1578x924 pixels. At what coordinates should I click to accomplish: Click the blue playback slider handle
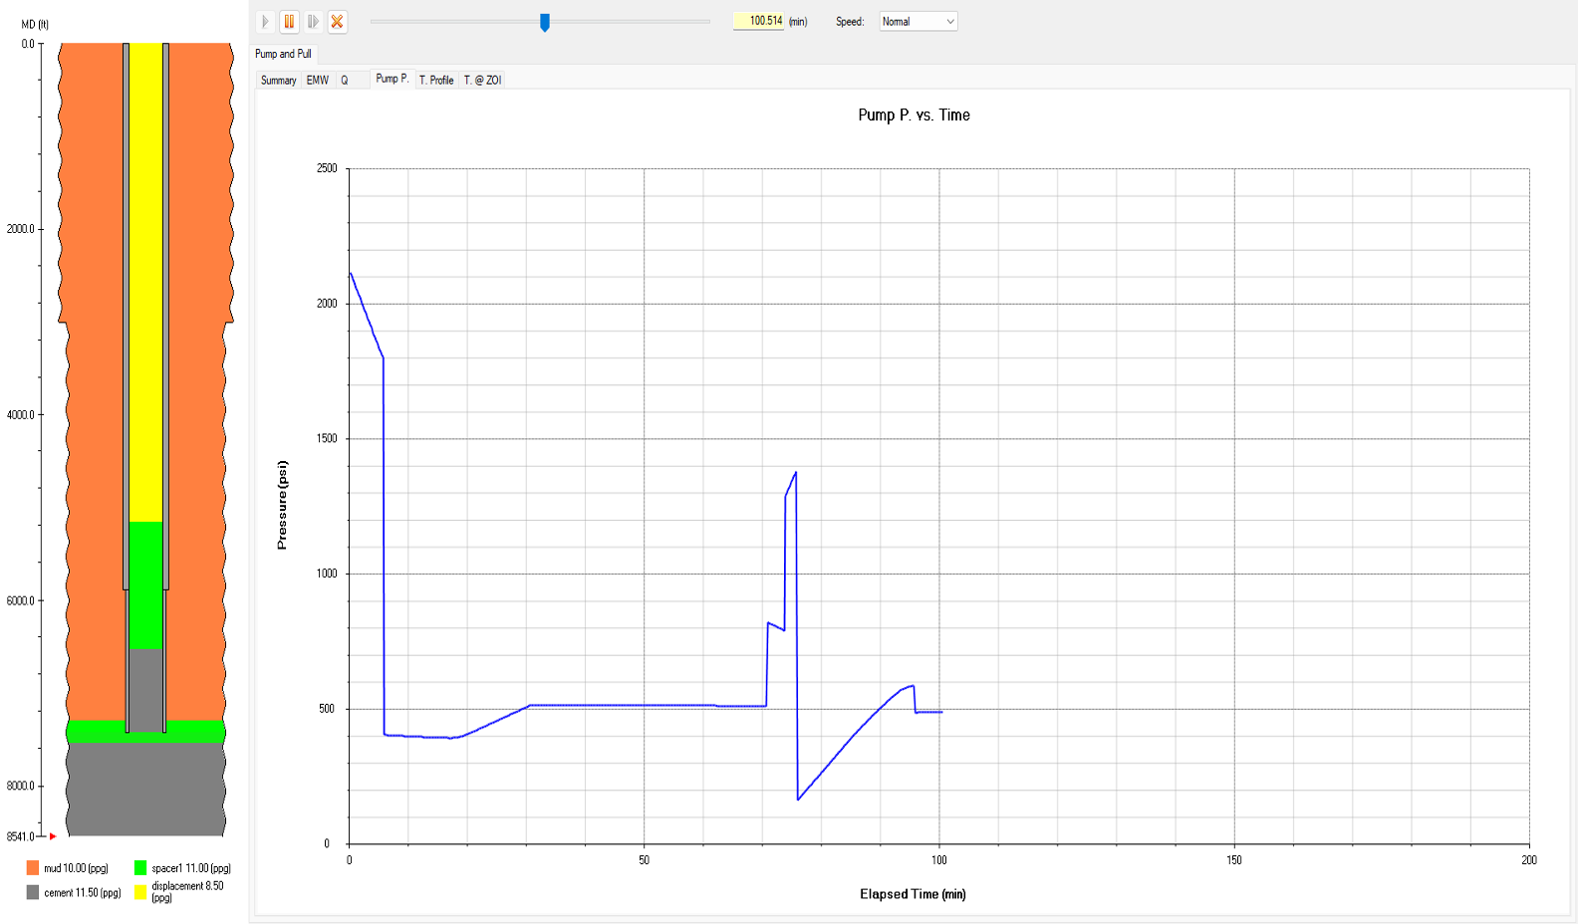(x=545, y=22)
